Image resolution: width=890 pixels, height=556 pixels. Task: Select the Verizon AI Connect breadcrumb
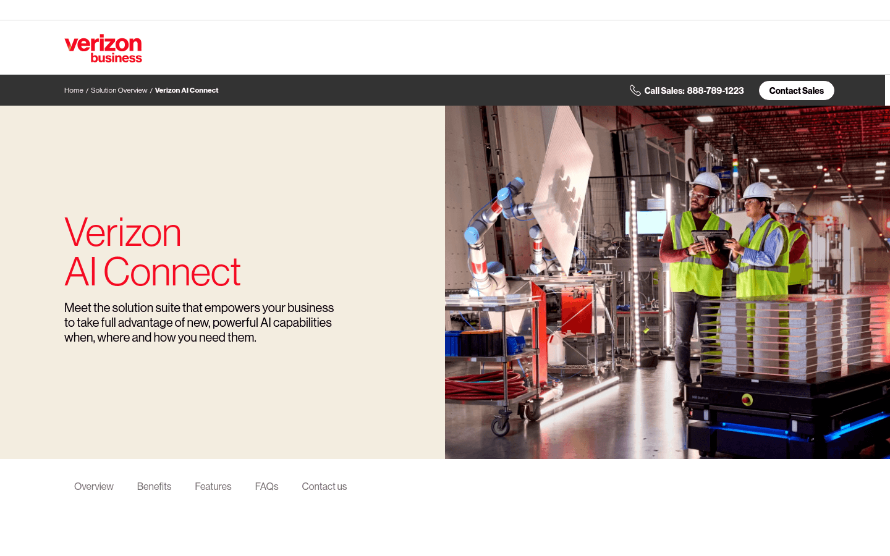[187, 90]
